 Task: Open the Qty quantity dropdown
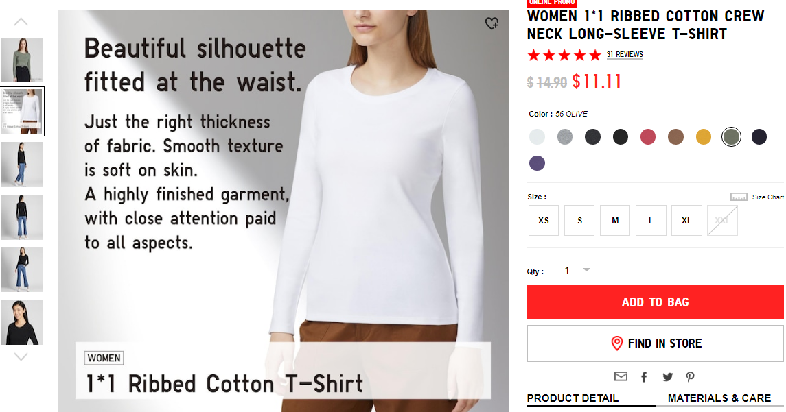(577, 270)
